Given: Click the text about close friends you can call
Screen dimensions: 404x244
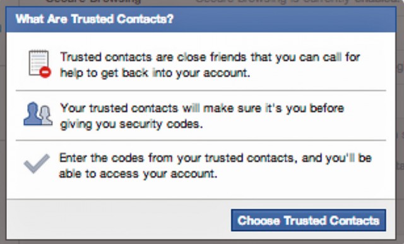Looking at the screenshot, I should click(x=210, y=65).
